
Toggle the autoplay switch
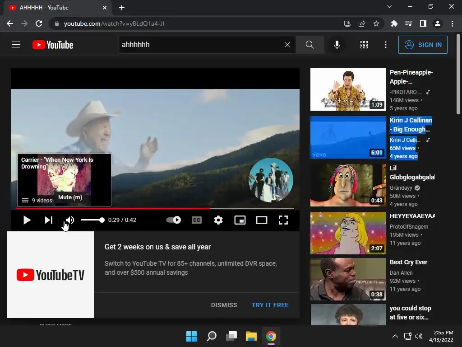click(174, 220)
